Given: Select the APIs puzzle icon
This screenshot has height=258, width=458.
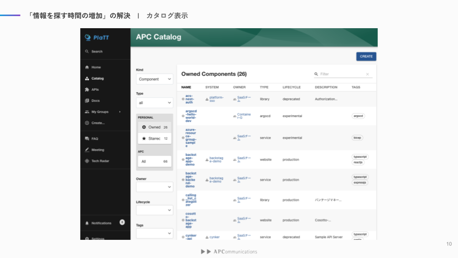Looking at the screenshot, I should (x=87, y=89).
